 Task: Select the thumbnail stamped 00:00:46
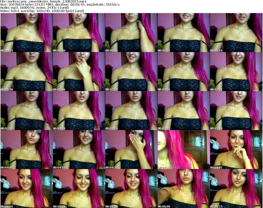click(131, 33)
